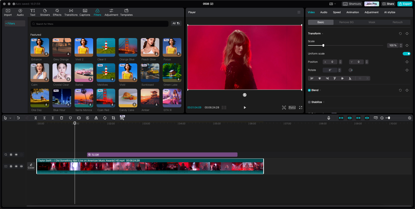415x209 pixels.
Task: Select the Mask sub-tab
Action: 372,22
